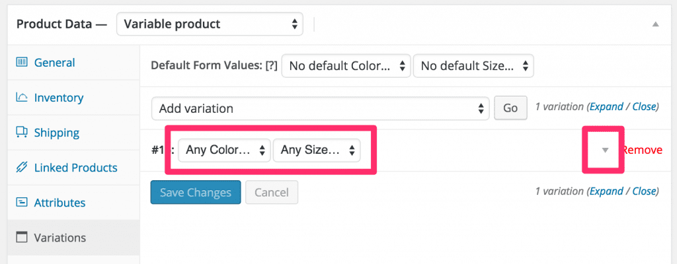Click the [?] help tip for Default Form Values
677x264 pixels.
271,65
